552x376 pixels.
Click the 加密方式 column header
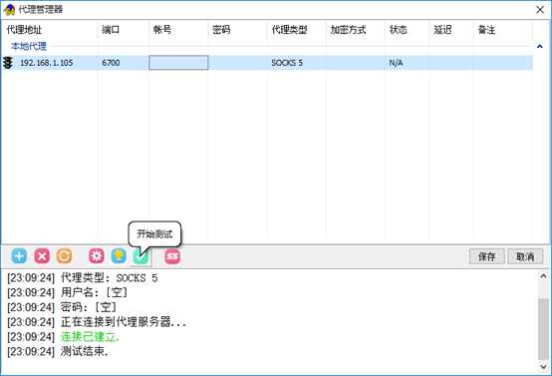[x=356, y=30]
